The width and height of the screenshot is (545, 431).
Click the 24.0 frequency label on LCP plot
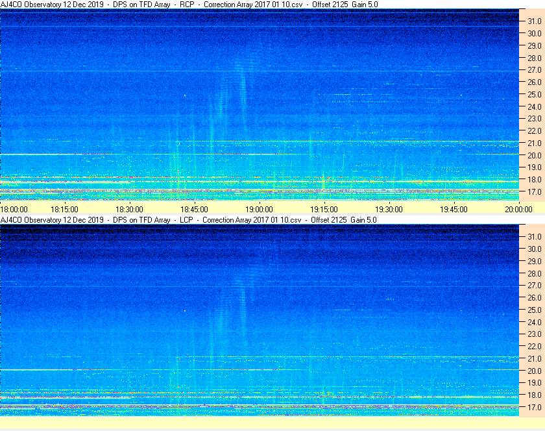(535, 322)
